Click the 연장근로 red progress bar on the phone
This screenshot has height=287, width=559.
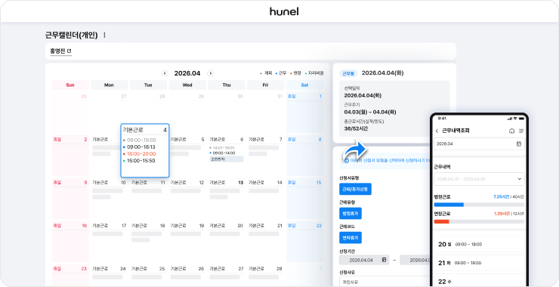pos(479,221)
